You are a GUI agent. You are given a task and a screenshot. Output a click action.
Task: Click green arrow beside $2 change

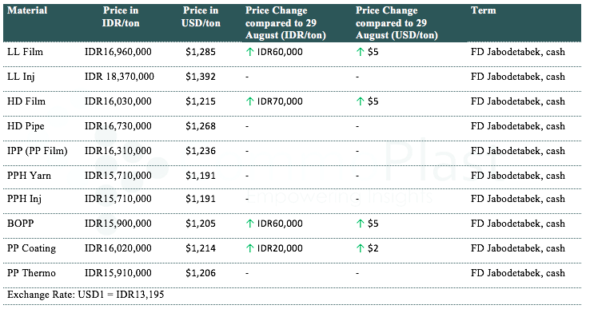tap(360, 248)
